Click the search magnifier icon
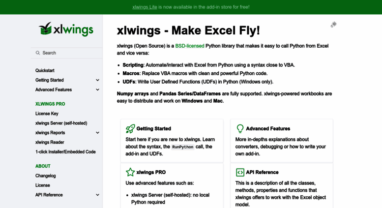This screenshot has height=208, width=382. click(x=38, y=53)
